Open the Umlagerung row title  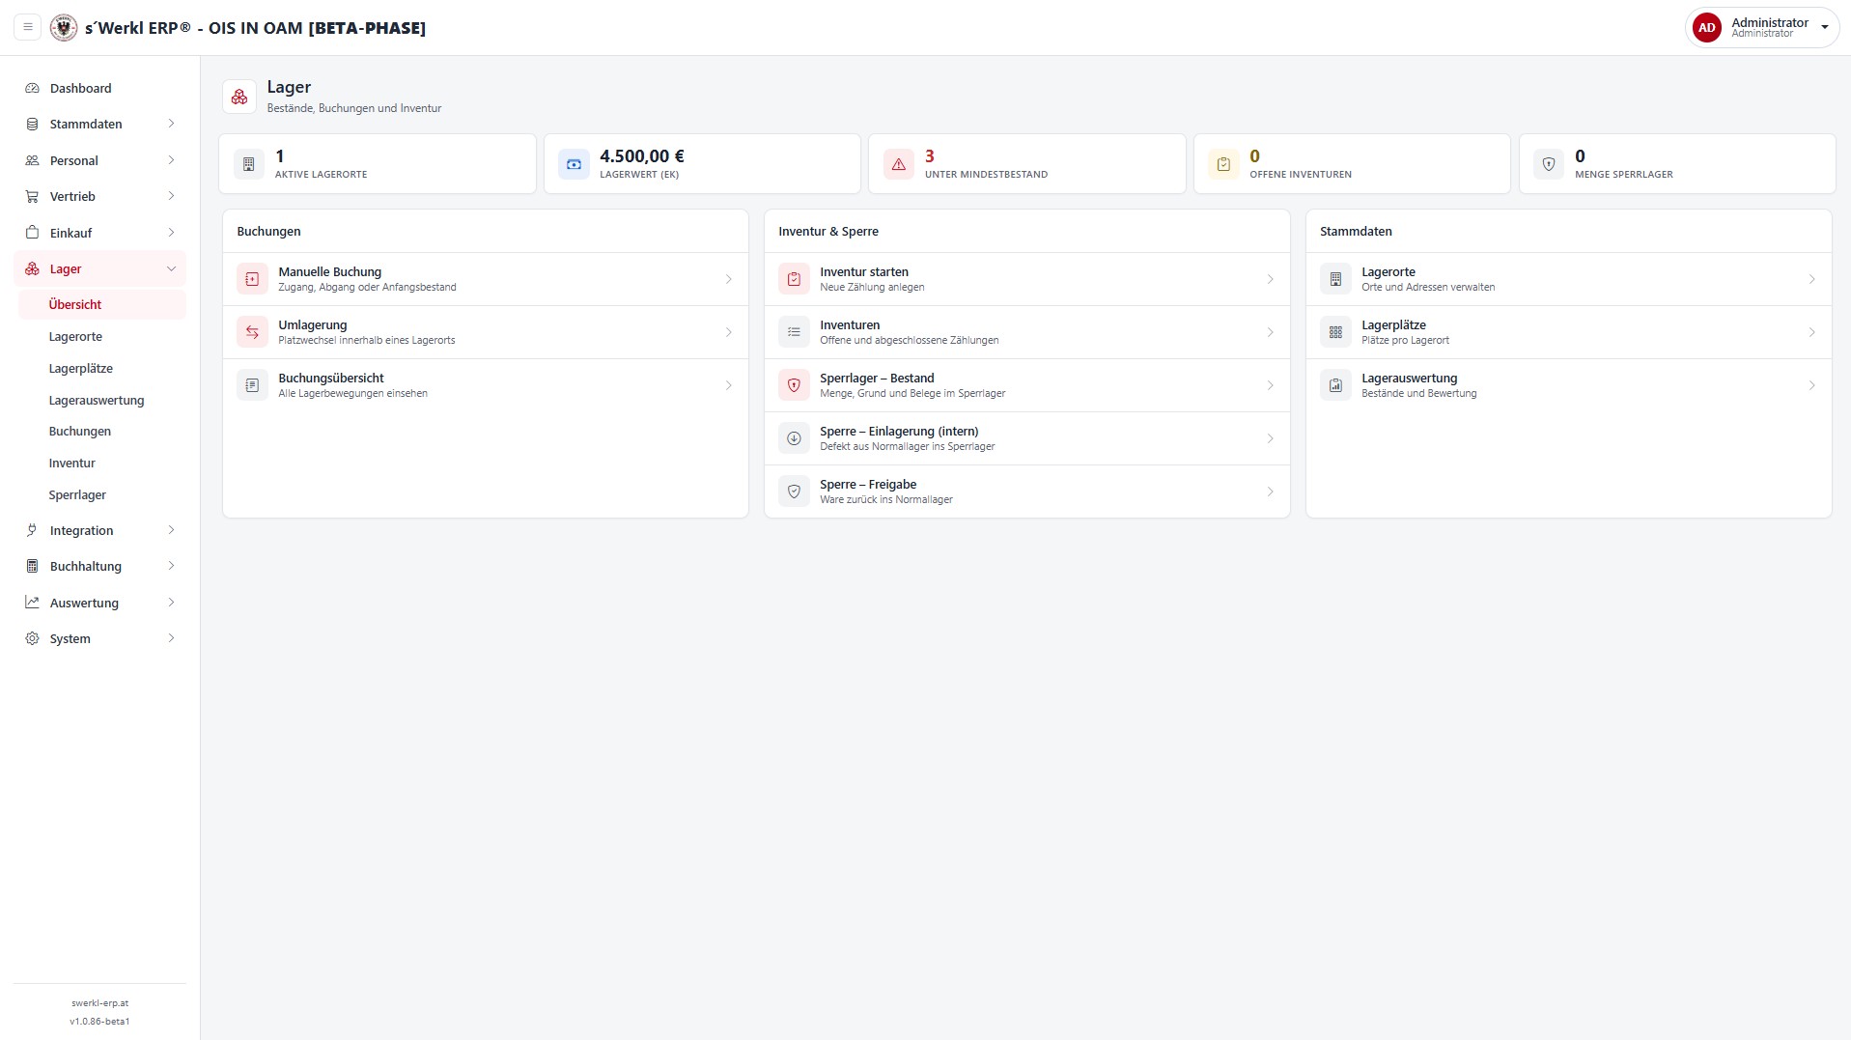(312, 325)
